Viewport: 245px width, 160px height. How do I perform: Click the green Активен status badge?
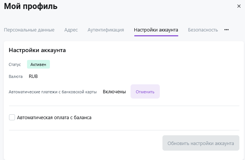38,64
